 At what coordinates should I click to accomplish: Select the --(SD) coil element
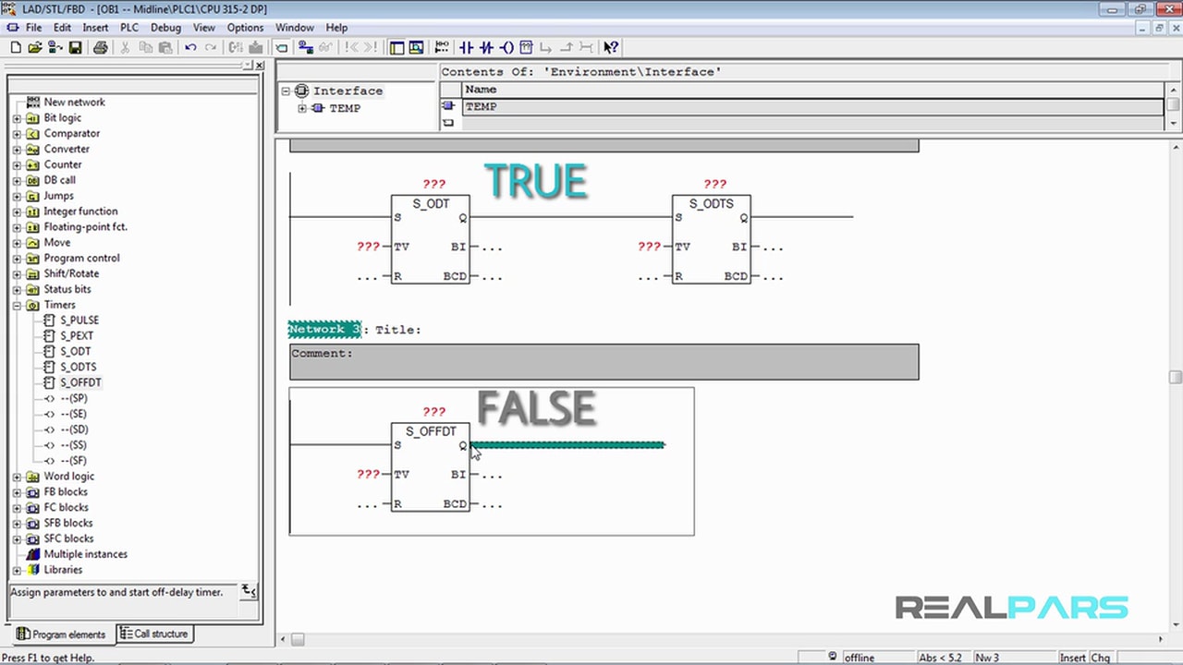pos(74,429)
